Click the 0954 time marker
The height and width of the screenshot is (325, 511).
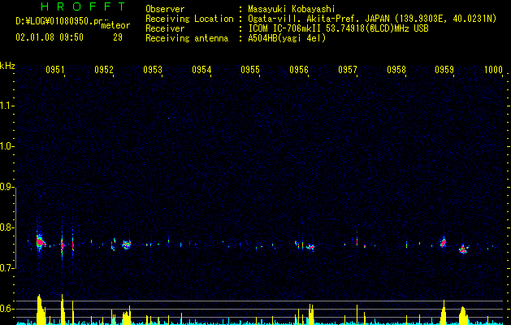[201, 69]
